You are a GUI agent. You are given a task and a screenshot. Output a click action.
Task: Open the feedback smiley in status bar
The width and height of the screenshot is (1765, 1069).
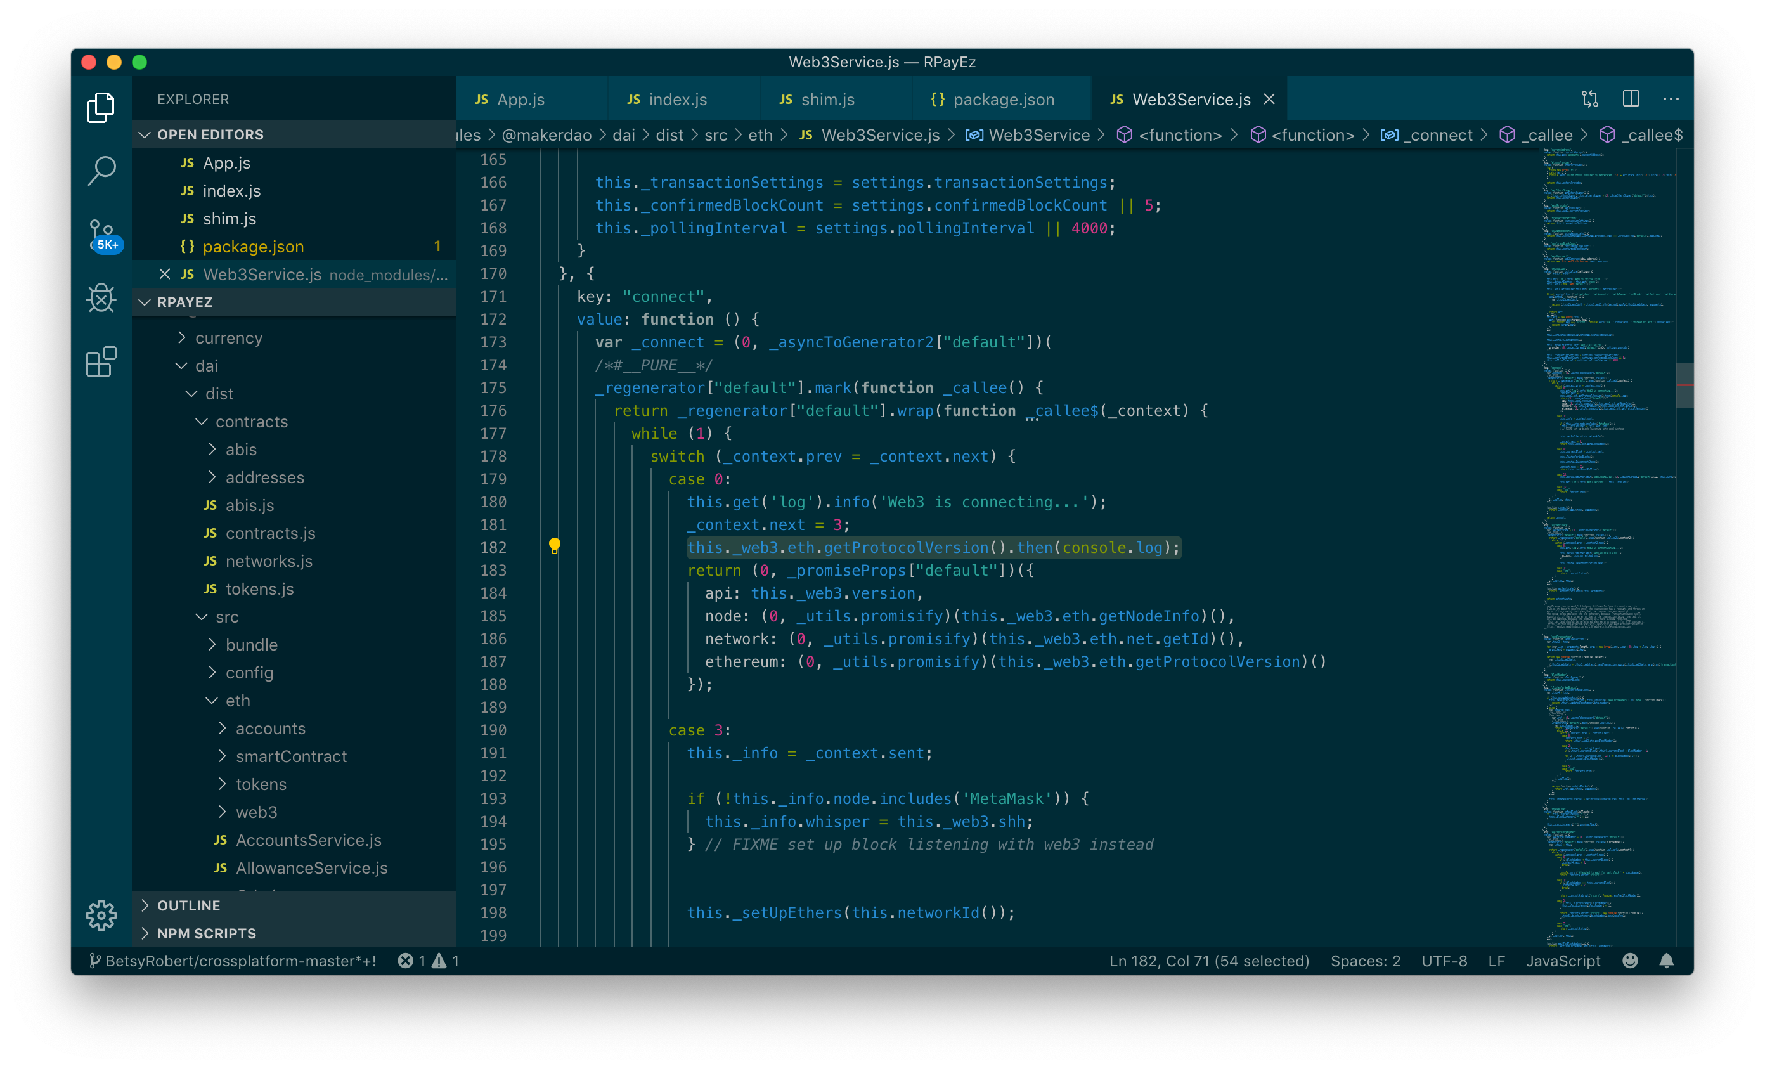1631,961
